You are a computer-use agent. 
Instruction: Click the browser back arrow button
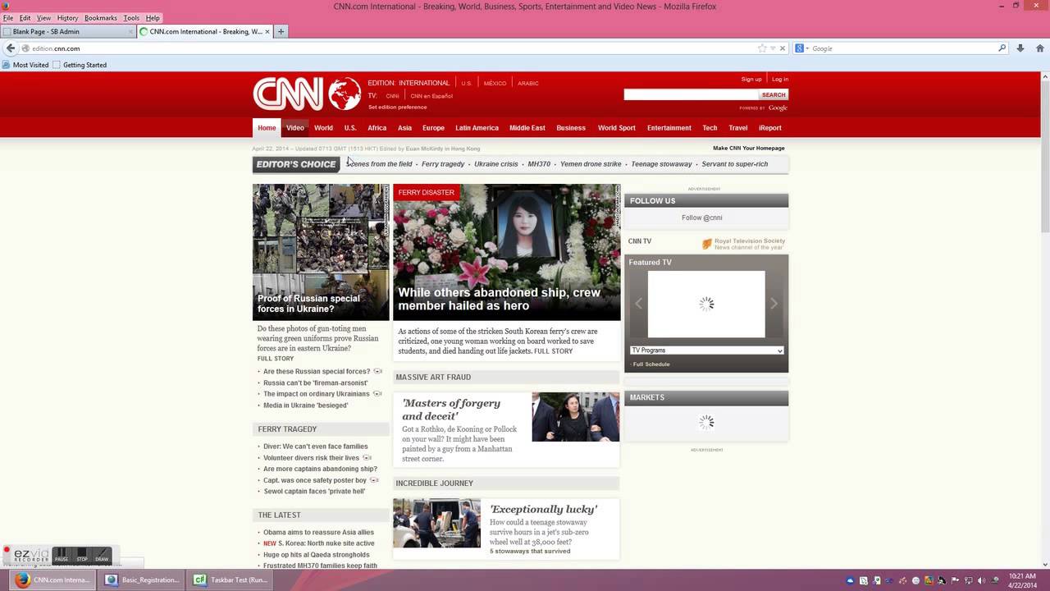pyautogui.click(x=11, y=48)
